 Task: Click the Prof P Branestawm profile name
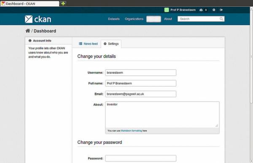pyautogui.click(x=183, y=10)
